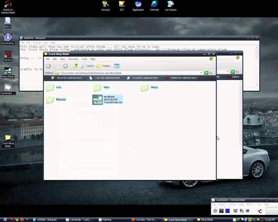Select the Garena desktop icon
The height and width of the screenshot is (222, 278).
point(8,56)
